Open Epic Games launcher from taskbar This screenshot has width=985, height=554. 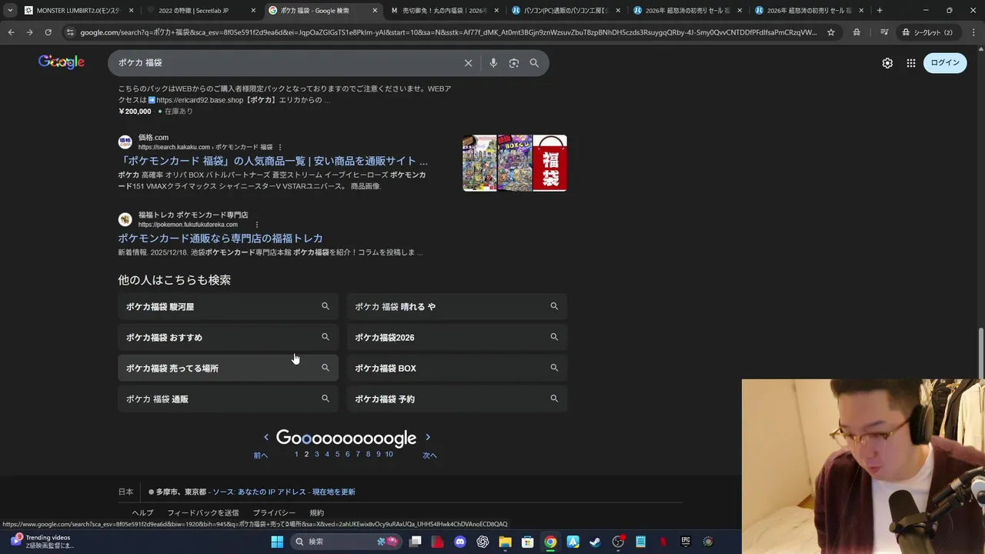coord(686,542)
